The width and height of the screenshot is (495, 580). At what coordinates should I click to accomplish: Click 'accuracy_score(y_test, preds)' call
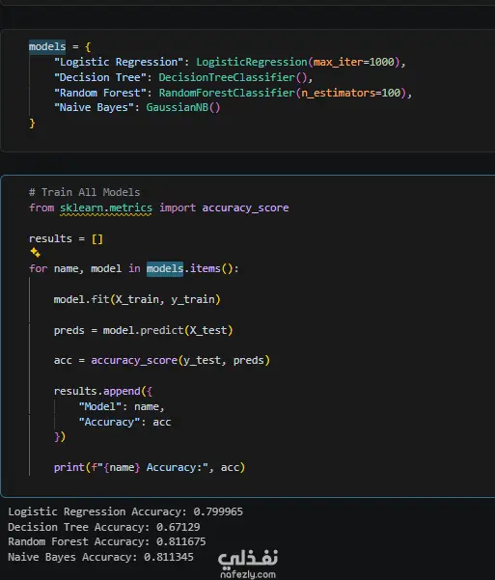click(x=180, y=360)
